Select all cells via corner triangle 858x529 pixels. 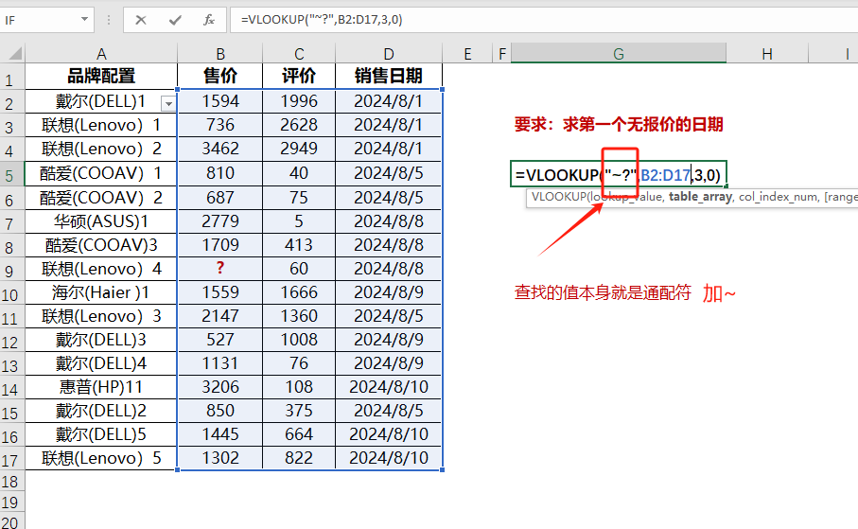point(15,53)
